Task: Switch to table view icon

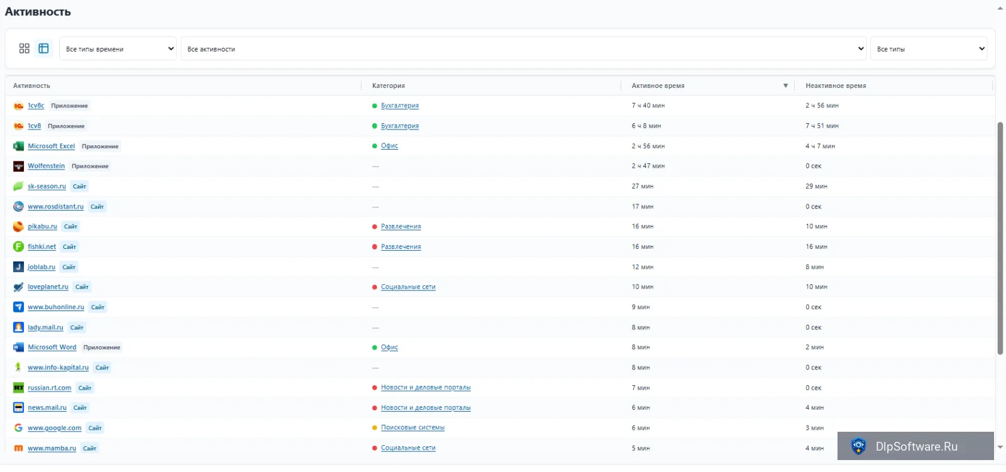Action: (x=43, y=48)
